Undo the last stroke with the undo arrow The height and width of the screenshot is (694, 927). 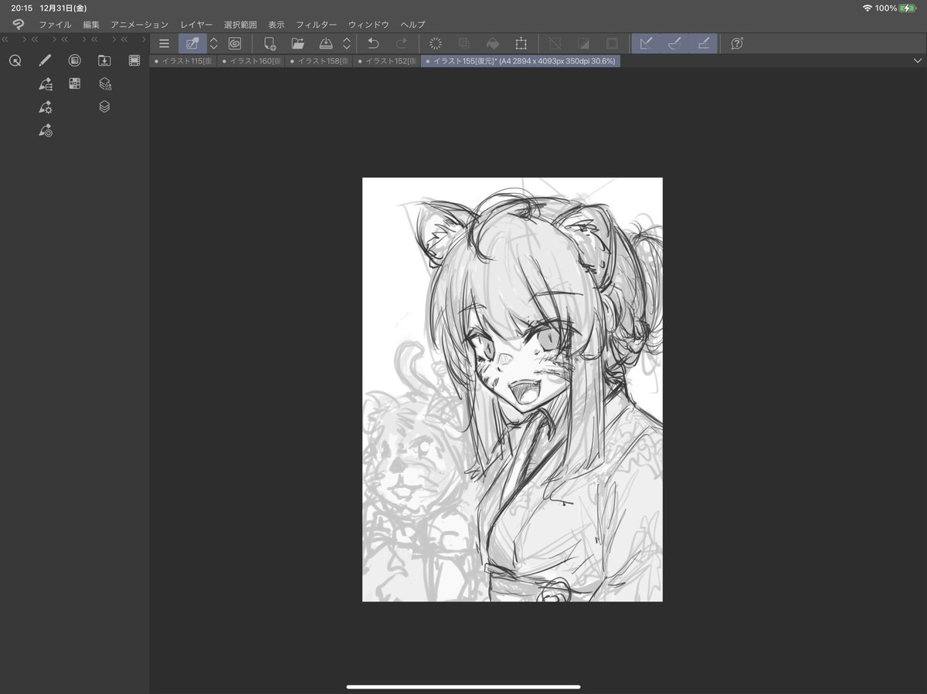coord(373,43)
